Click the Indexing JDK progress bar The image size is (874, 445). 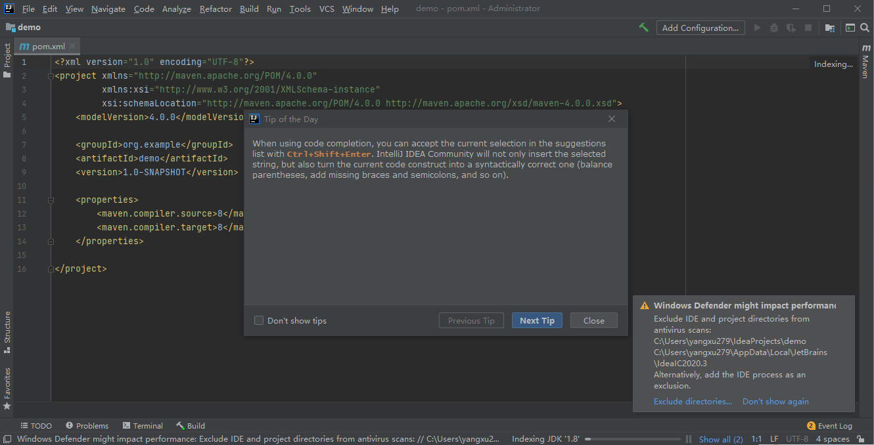pos(632,439)
